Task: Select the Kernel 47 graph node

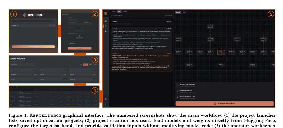Action: click(253, 65)
